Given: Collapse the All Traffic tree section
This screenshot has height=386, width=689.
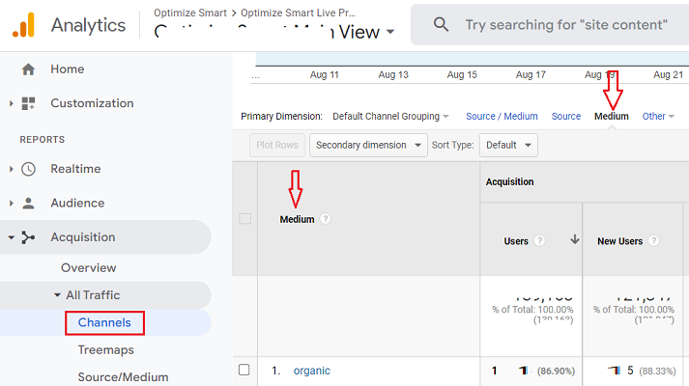Looking at the screenshot, I should click(x=58, y=295).
